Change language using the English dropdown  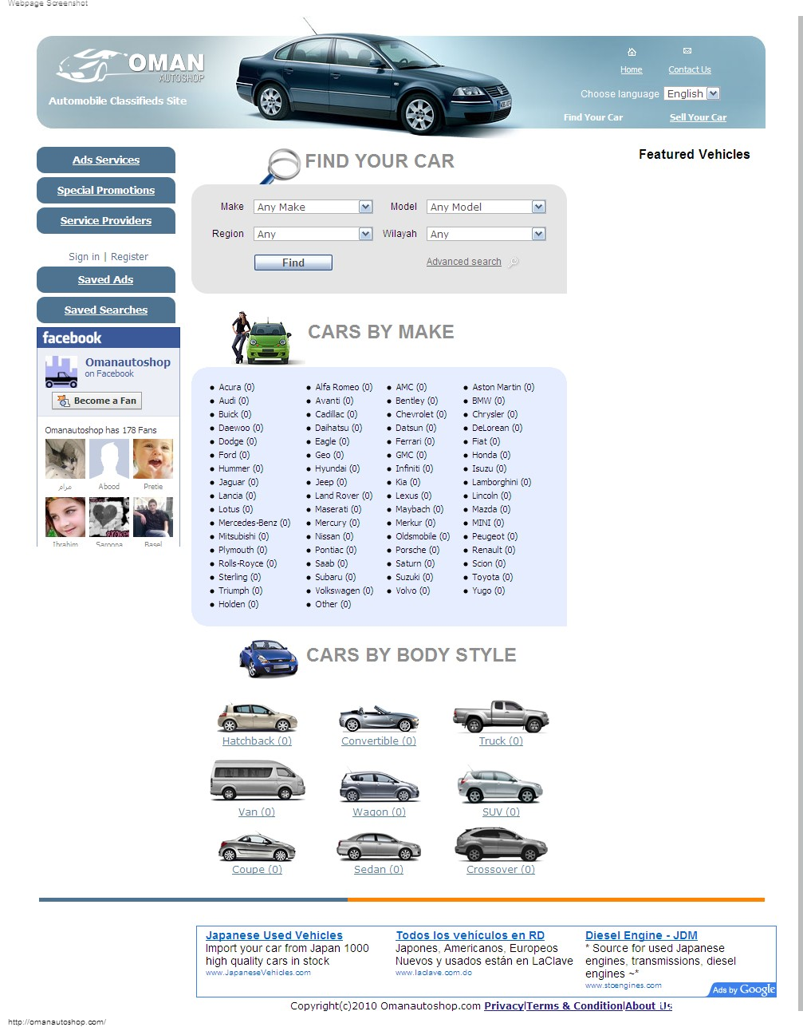coord(691,93)
